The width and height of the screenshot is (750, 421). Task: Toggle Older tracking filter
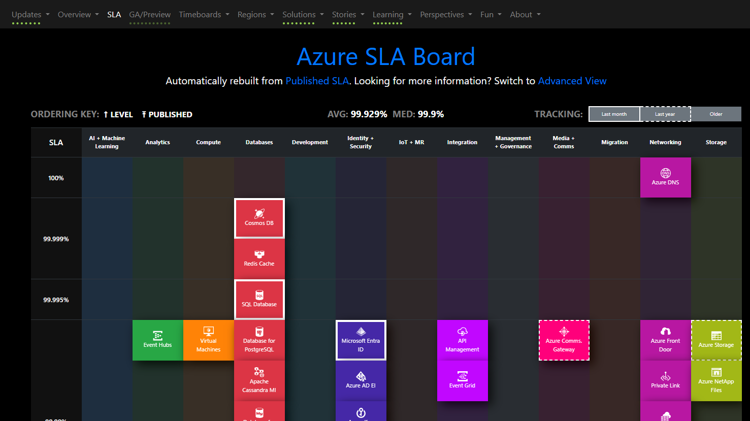[716, 114]
